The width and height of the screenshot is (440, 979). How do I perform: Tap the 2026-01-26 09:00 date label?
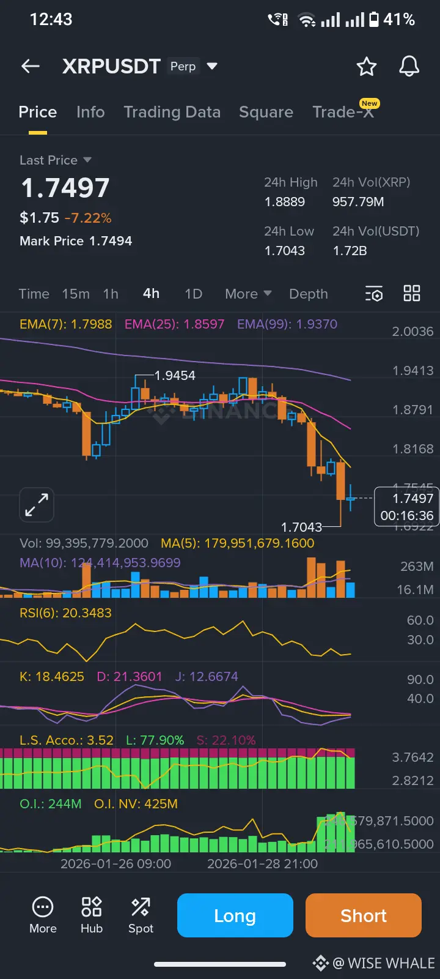[116, 864]
